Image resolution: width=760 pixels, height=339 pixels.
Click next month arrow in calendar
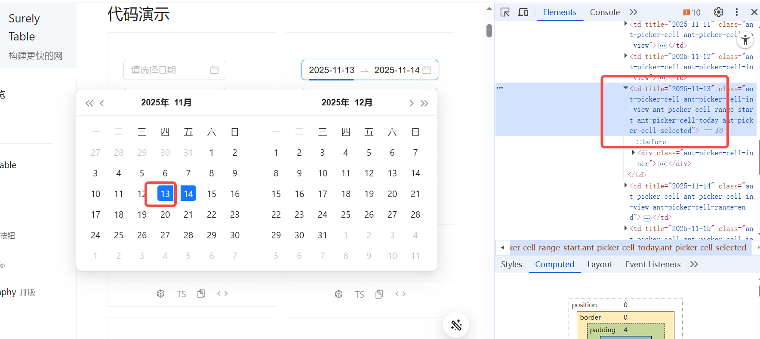(411, 103)
